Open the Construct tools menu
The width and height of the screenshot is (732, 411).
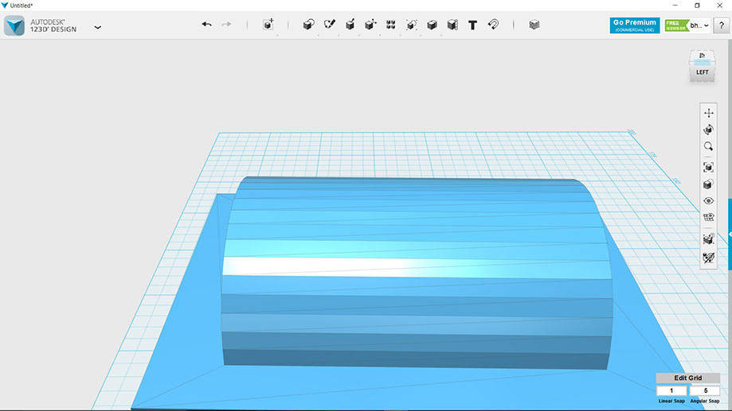pyautogui.click(x=350, y=25)
